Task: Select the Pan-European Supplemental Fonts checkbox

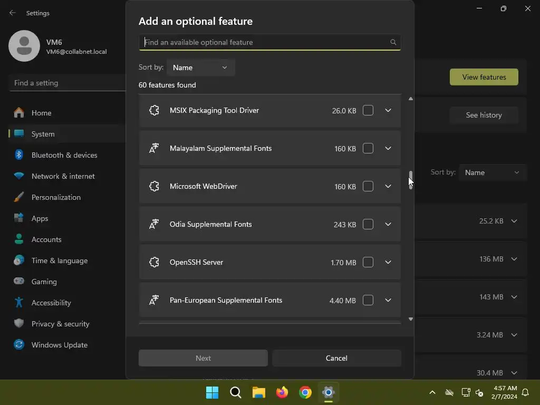Action: pos(368,300)
